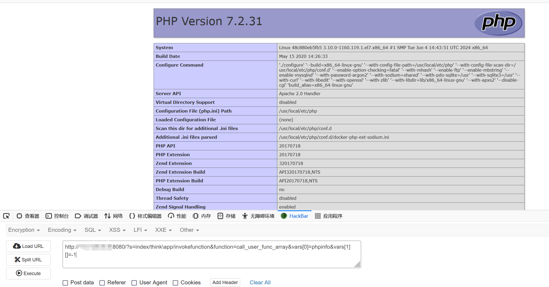Screen dimensions: 549x287
Task: Open the XSS dropdown
Action: [x=118, y=230]
